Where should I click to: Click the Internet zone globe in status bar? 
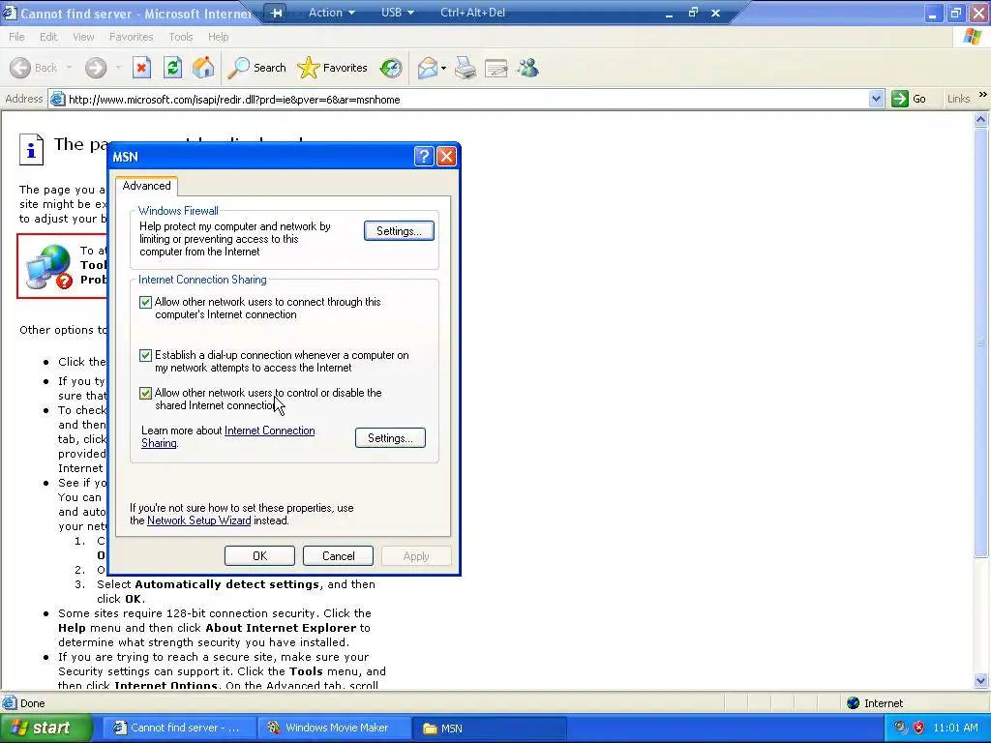[854, 703]
